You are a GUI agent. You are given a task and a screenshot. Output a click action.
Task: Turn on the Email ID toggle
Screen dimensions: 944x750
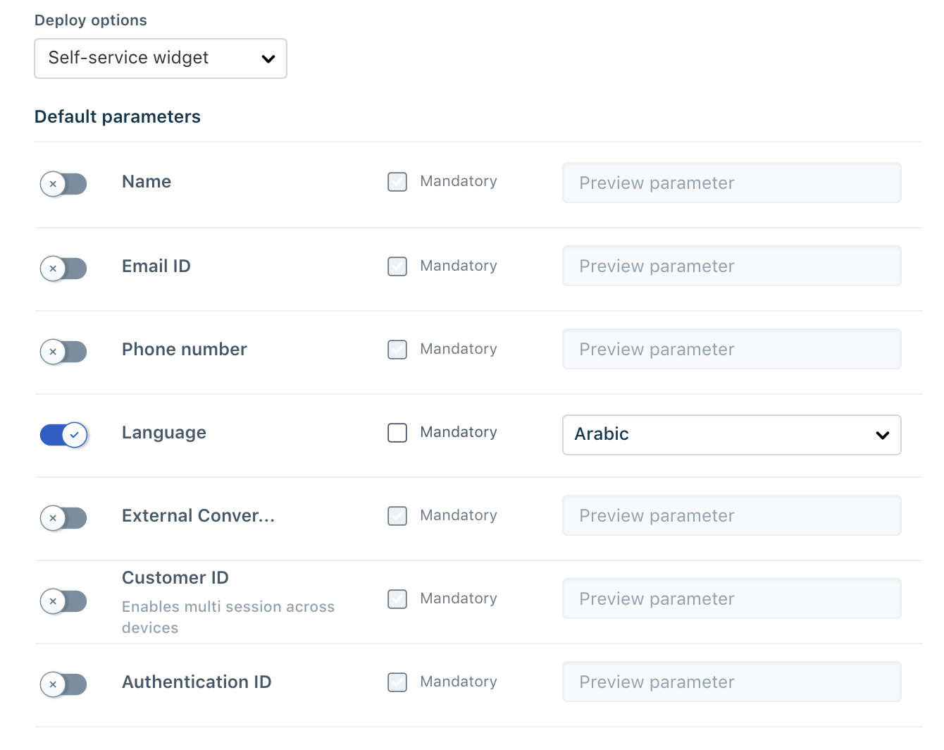63,269
